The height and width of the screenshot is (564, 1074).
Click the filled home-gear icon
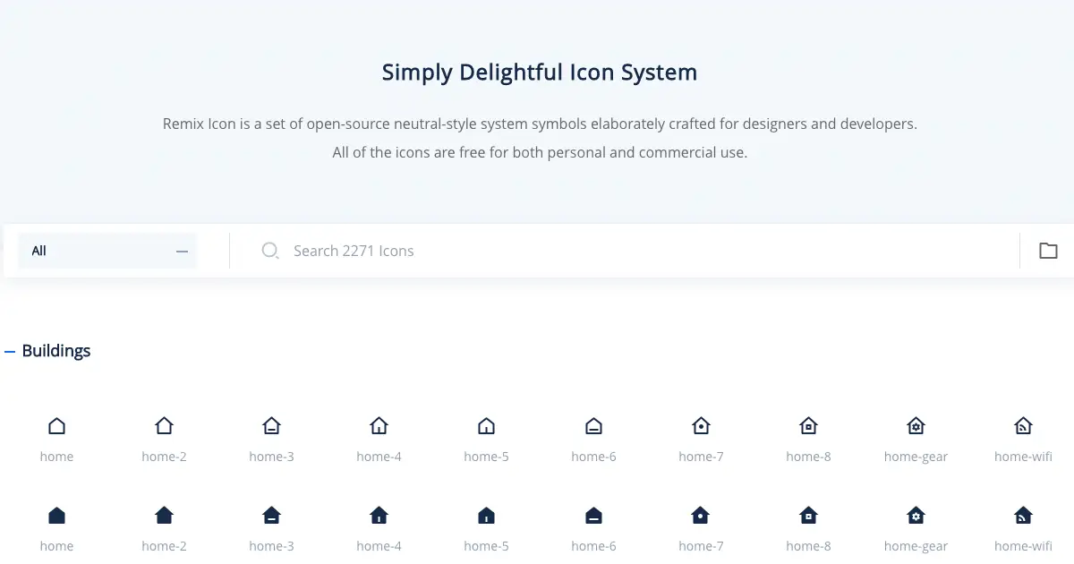pyautogui.click(x=916, y=515)
